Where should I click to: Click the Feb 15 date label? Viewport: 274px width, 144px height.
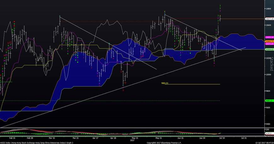pyautogui.click(x=12, y=138)
